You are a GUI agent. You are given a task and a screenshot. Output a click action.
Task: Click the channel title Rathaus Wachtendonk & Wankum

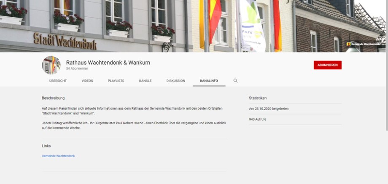108,63
